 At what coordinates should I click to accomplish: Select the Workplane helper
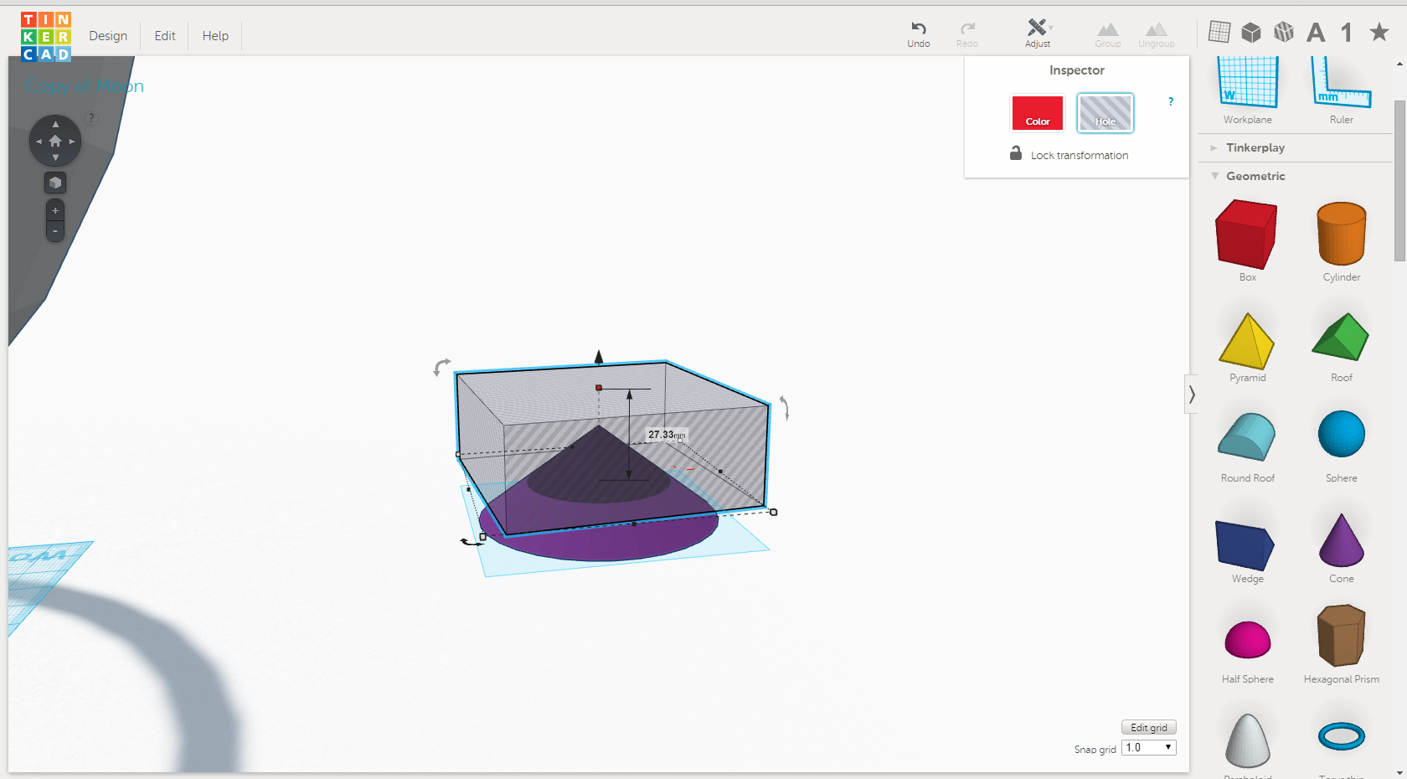(x=1247, y=90)
